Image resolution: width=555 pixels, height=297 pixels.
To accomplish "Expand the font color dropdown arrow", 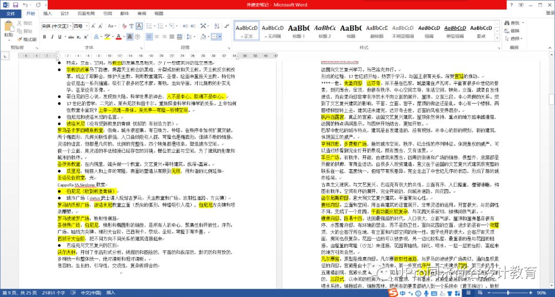I will coord(123,37).
